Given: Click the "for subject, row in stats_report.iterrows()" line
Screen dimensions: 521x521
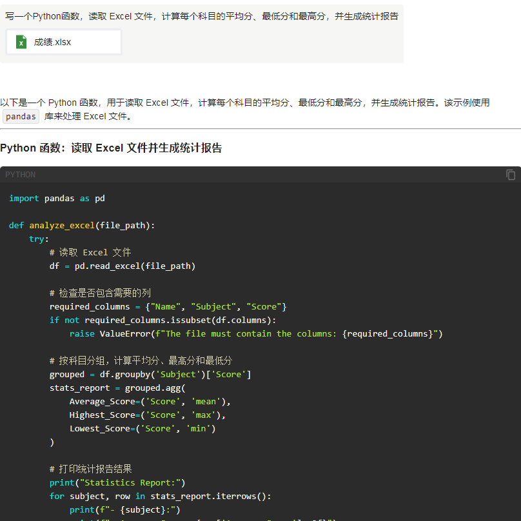Looking at the screenshot, I should click(160, 496).
